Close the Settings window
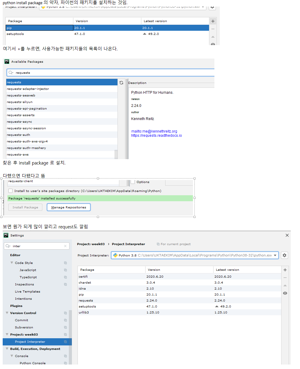Image resolution: width=300 pixels, height=369 pixels. tap(287, 235)
